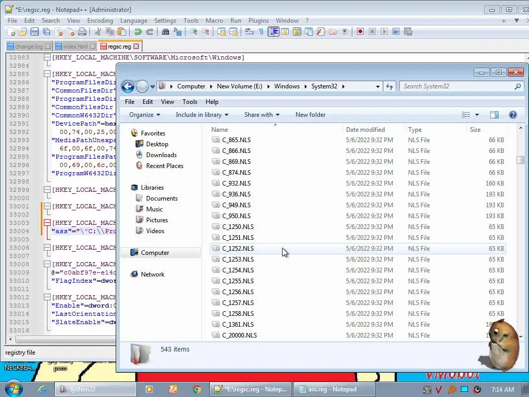Click the Refresh icon beside address bar
529x397 pixels.
pos(390,87)
